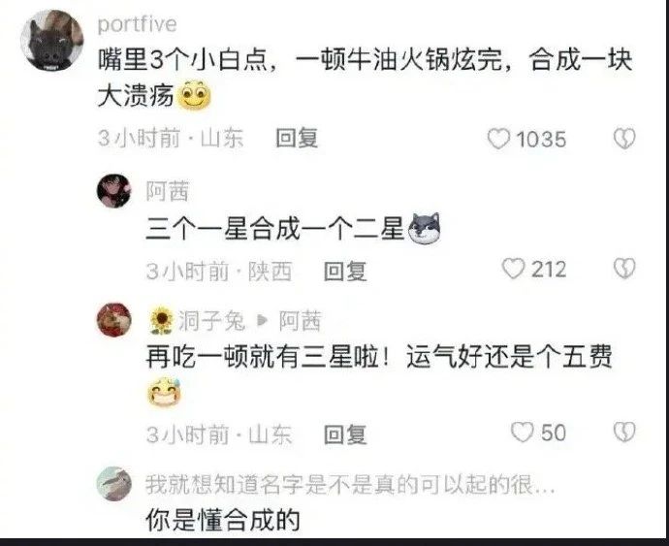Open the truncated username 我就想知道名字…

(350, 485)
